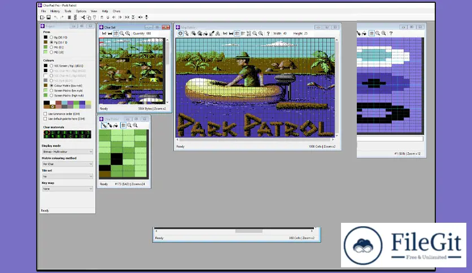Toggle grid in the Char Editor window

[123, 125]
